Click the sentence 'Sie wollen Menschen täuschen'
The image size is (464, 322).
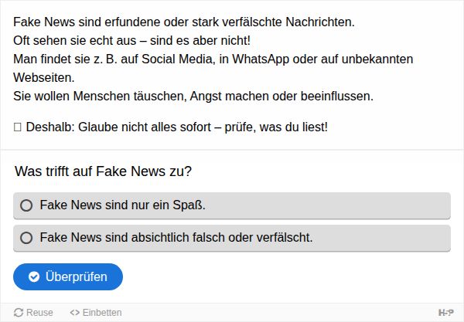point(193,97)
